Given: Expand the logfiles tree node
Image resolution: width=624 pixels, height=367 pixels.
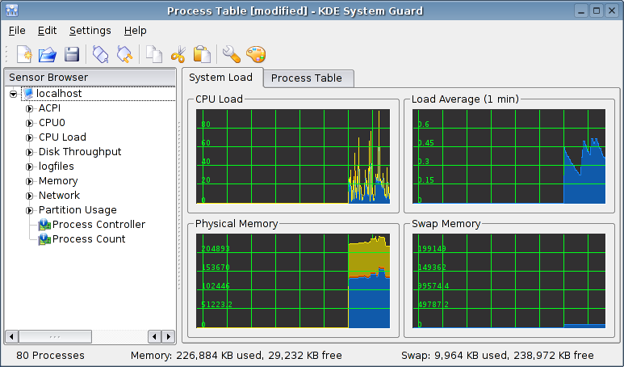Looking at the screenshot, I should click(x=29, y=167).
